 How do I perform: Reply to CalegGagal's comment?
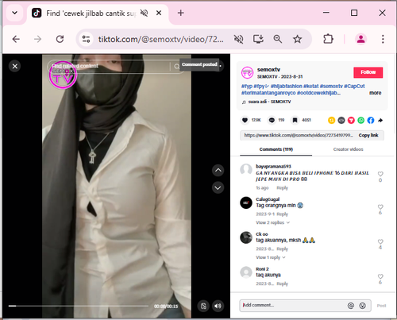point(283,214)
